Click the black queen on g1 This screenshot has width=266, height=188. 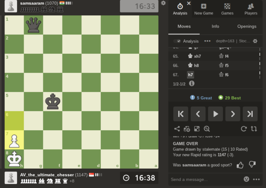pos(33,25)
